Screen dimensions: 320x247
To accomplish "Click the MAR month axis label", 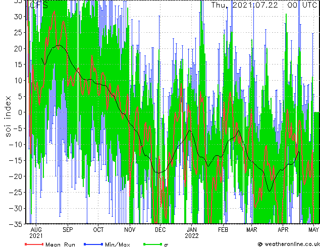I will coord(252,230).
